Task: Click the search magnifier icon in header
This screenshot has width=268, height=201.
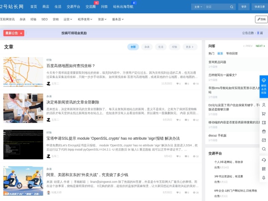Action: (231, 7)
